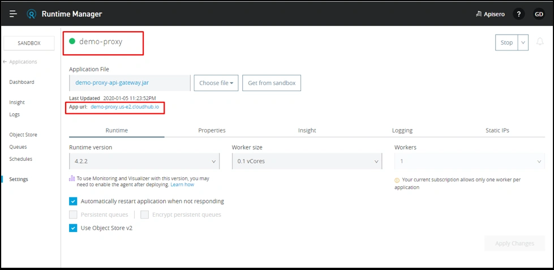Click the Runtime Manager logo icon

pyautogui.click(x=32, y=14)
